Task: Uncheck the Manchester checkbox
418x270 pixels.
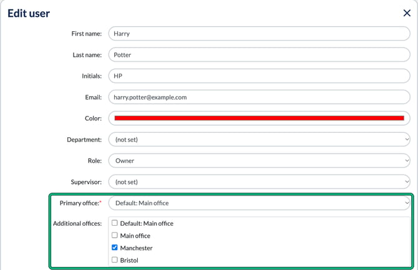Action: [x=115, y=248]
